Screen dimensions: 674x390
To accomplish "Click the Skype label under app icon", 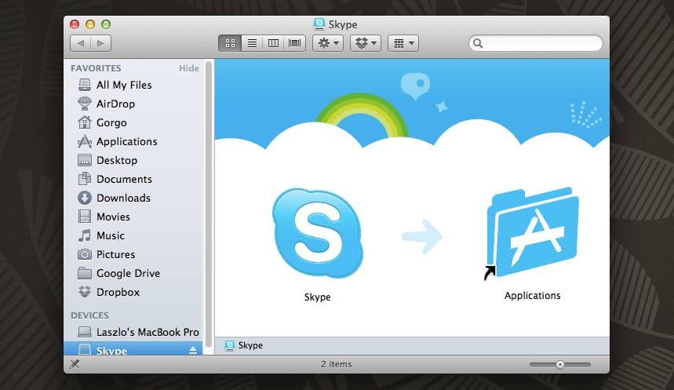I will [317, 297].
